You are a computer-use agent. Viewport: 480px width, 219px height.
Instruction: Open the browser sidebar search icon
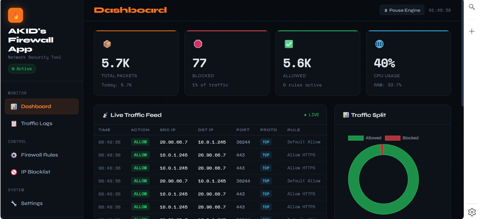pyautogui.click(x=472, y=7)
